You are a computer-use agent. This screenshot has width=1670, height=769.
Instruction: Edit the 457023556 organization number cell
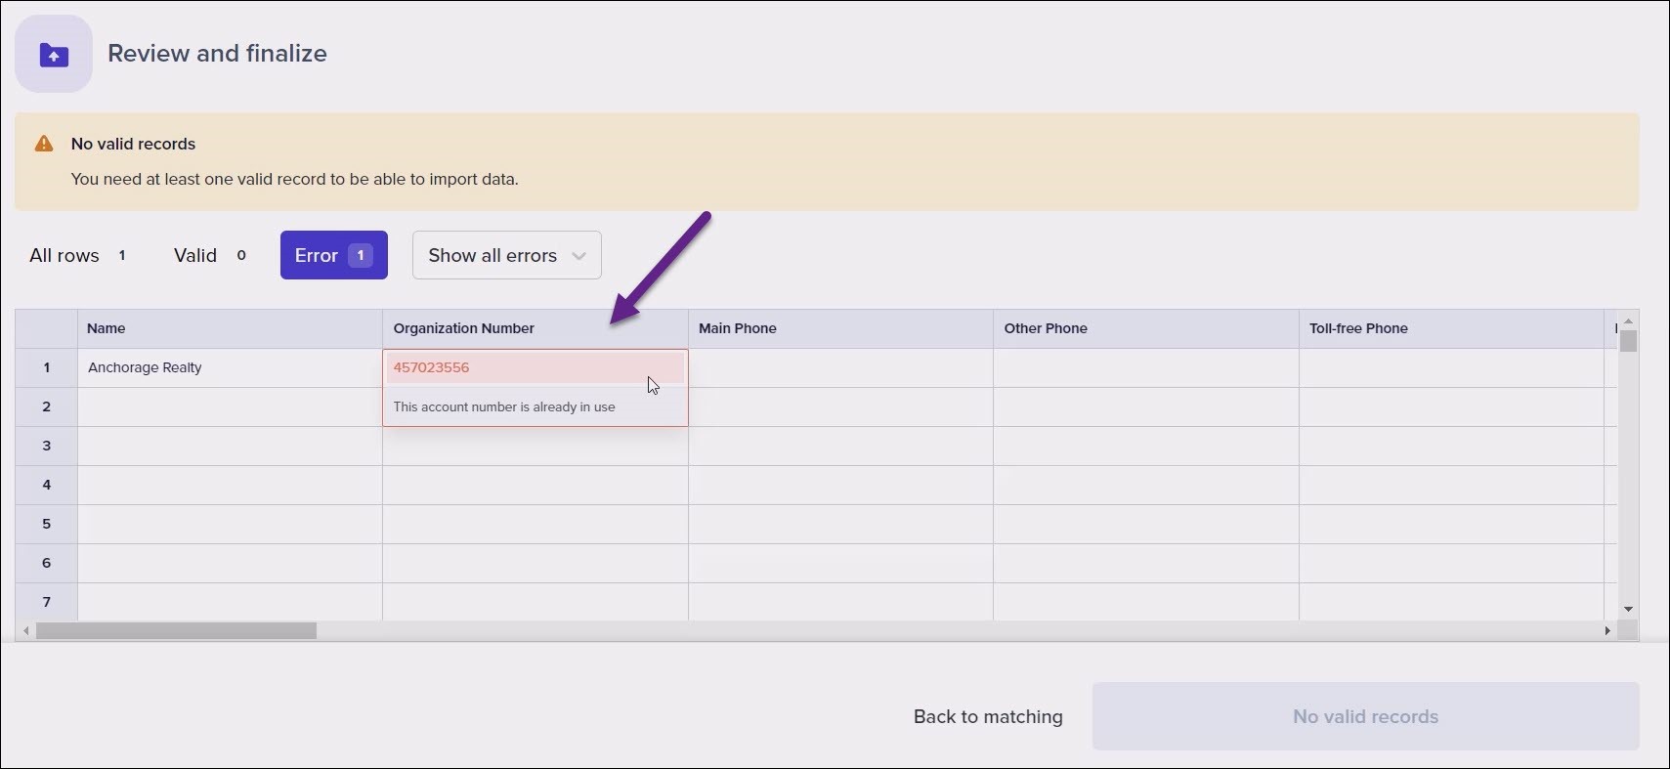[535, 367]
